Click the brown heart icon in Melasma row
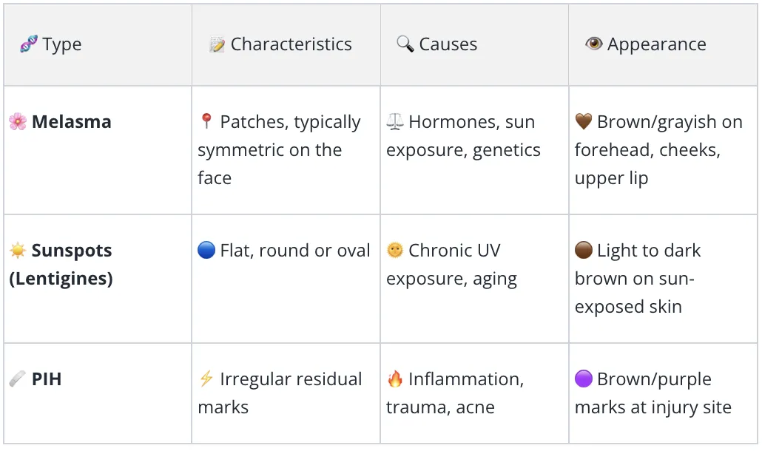762x451 pixels. coord(584,121)
